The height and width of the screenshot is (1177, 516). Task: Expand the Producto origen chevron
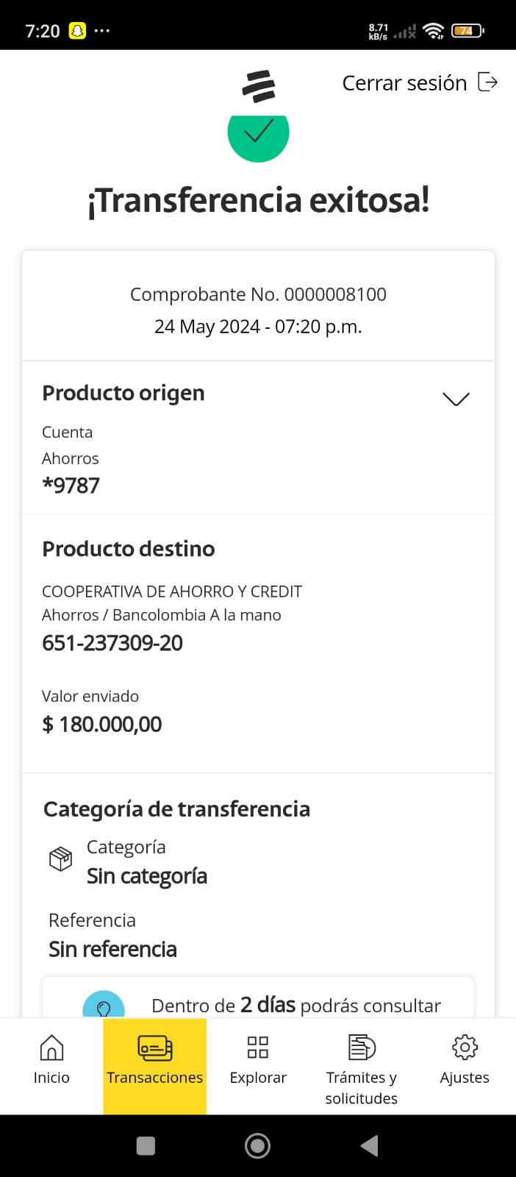point(456,399)
